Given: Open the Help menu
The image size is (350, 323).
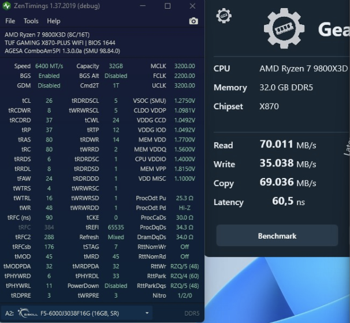Looking at the screenshot, I should pos(54,21).
